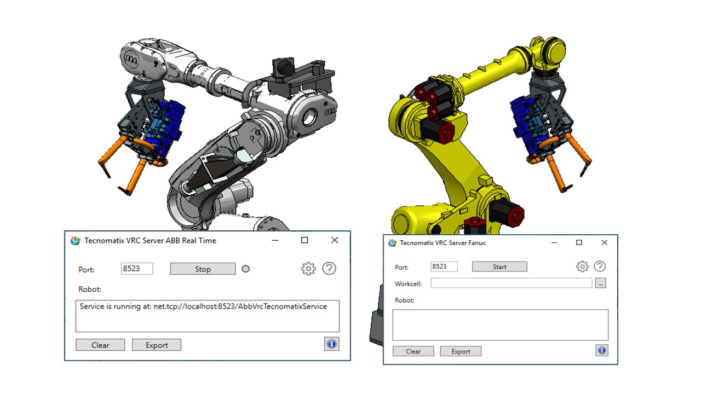Export the Fanuc server log

pos(461,351)
